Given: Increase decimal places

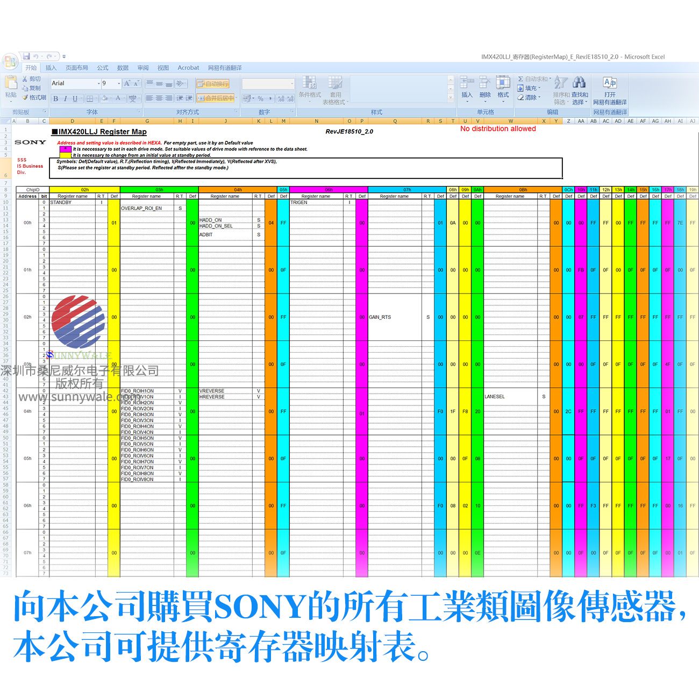Looking at the screenshot, I should (281, 99).
